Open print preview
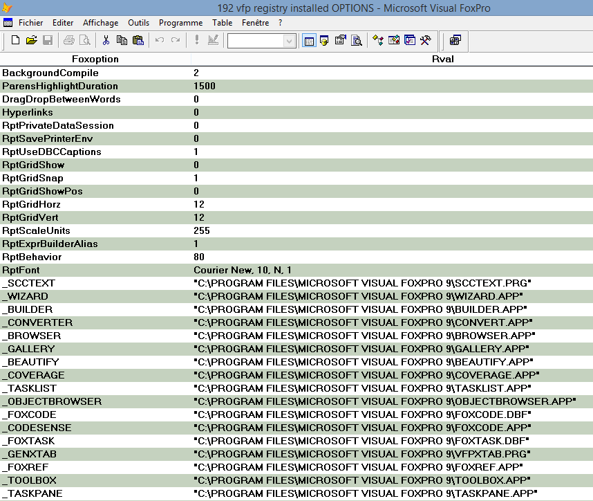 click(x=85, y=40)
